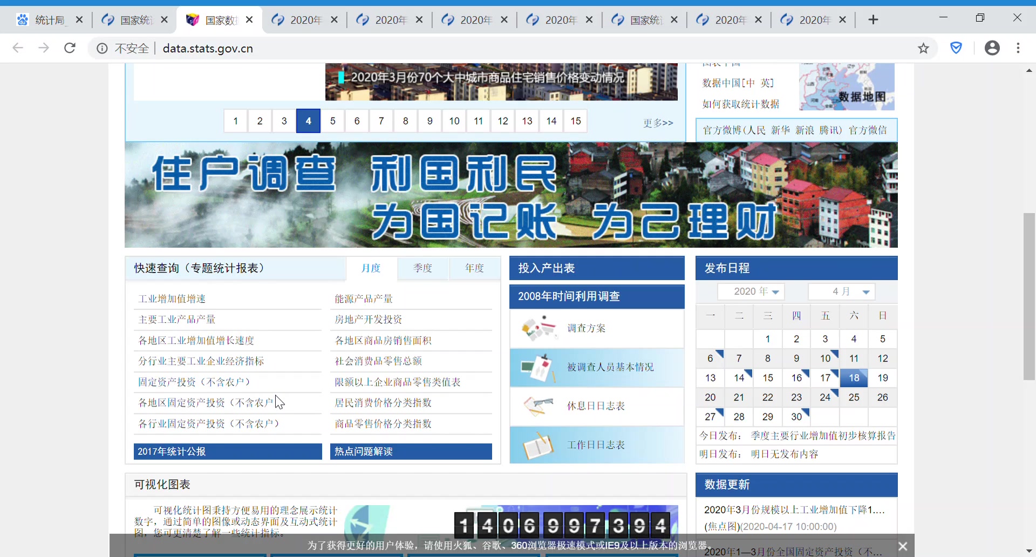
Task: Switch to the second tab 国家统
Action: (x=135, y=20)
